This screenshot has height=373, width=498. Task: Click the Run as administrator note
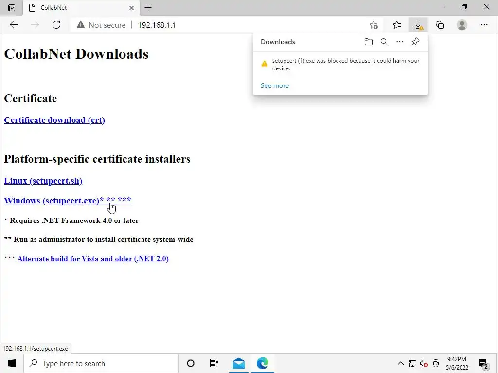99,239
